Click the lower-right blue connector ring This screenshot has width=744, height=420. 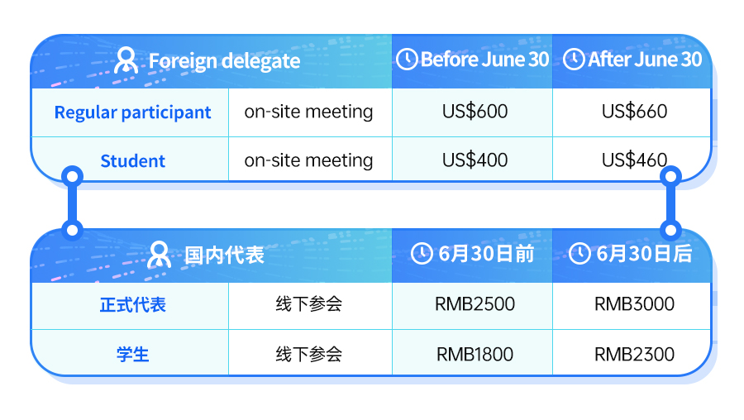pos(670,230)
